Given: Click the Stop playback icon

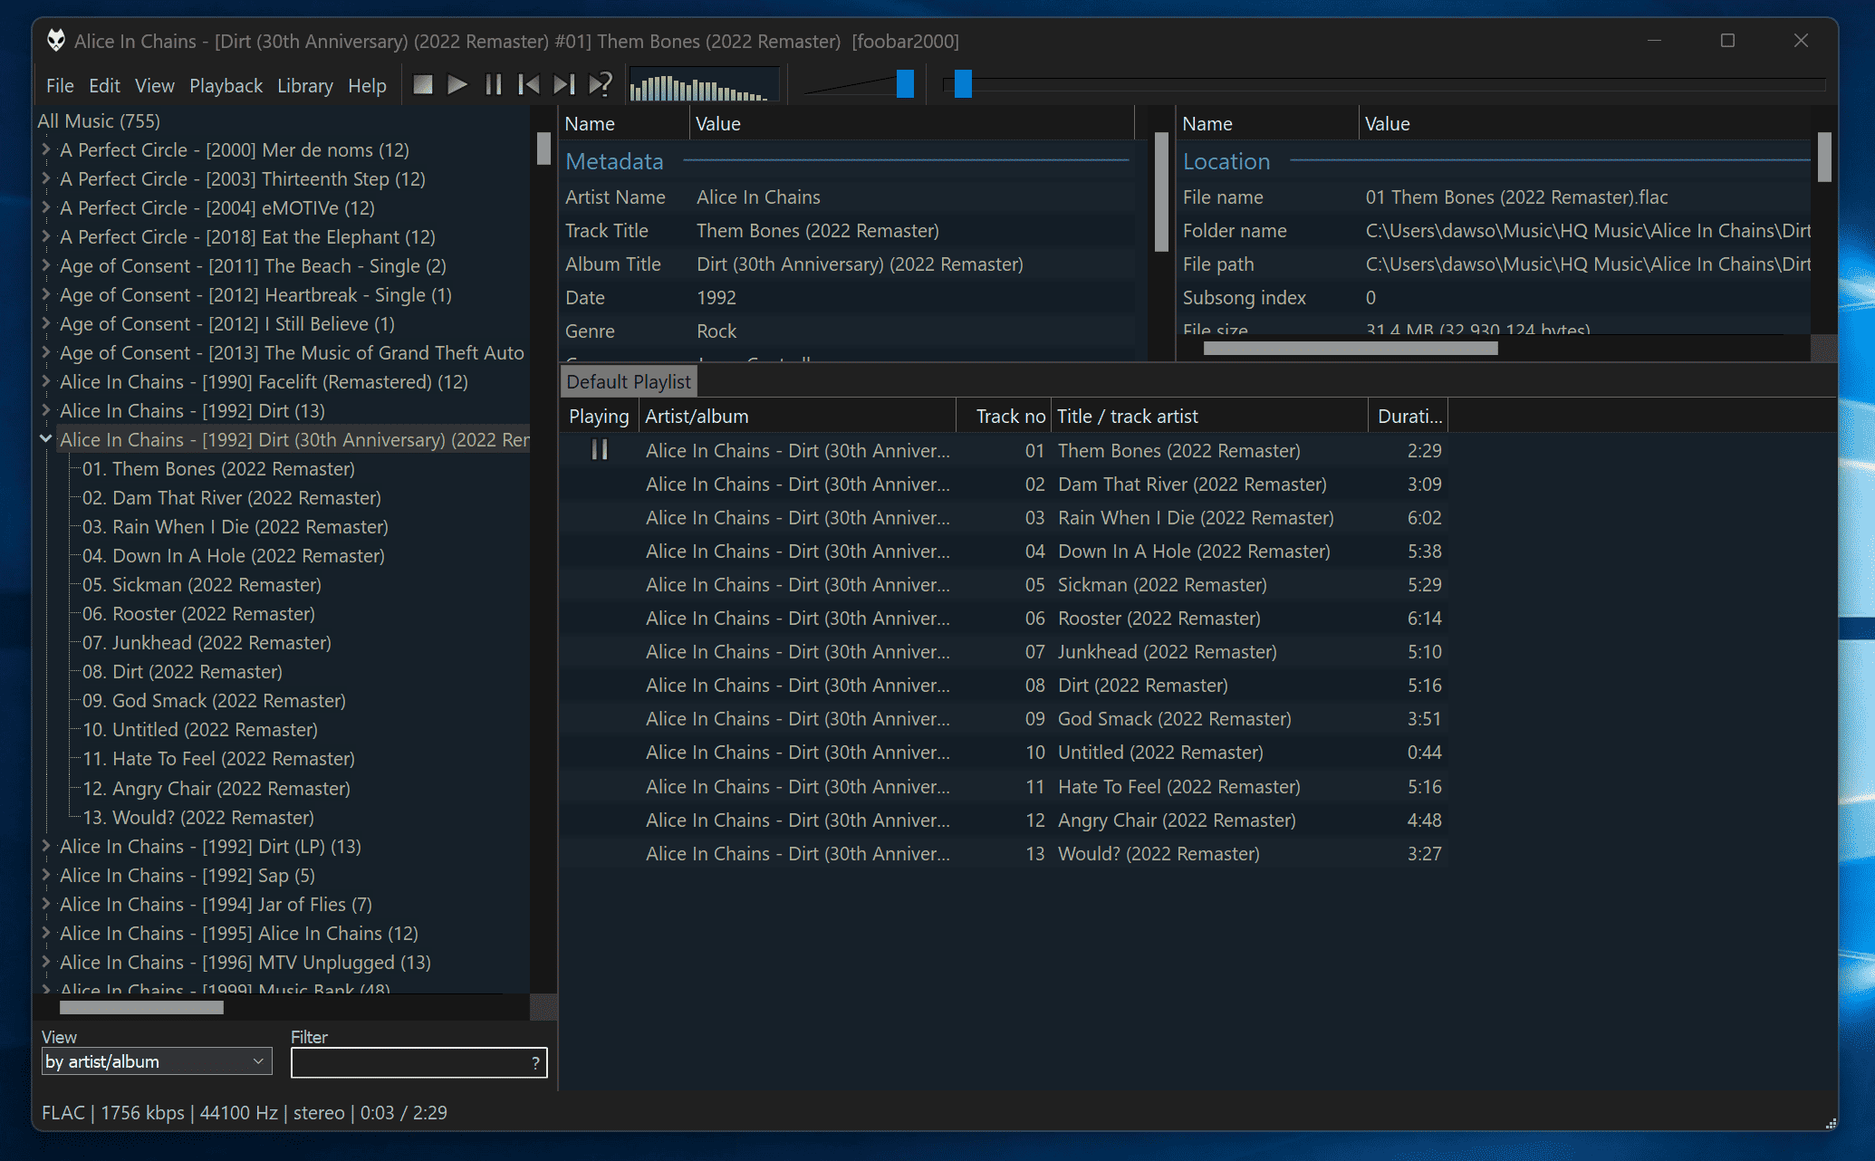Looking at the screenshot, I should coord(422,84).
